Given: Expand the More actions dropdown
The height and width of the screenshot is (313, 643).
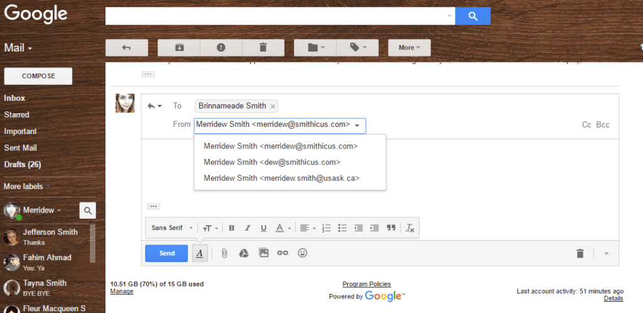Looking at the screenshot, I should point(409,47).
